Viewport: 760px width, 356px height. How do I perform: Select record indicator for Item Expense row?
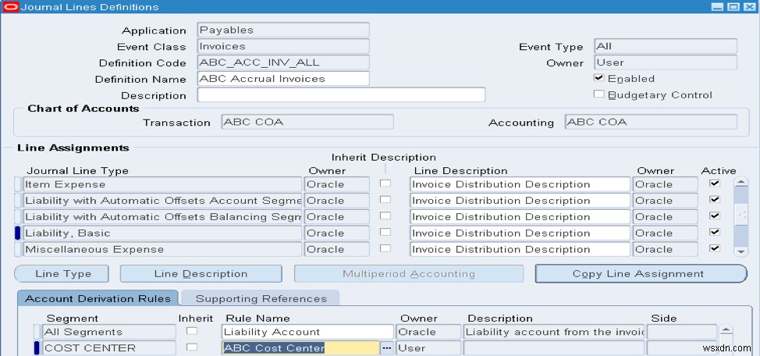pos(19,184)
